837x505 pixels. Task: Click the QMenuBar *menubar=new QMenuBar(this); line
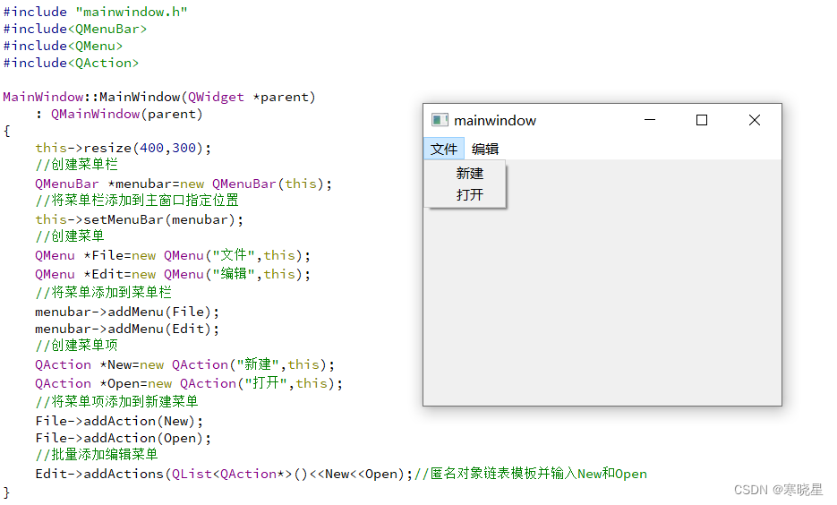184,184
